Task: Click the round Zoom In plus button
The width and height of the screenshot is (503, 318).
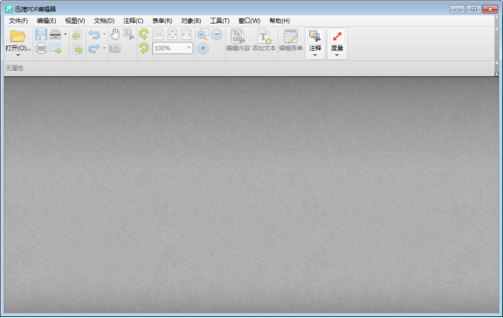Action: [x=203, y=48]
